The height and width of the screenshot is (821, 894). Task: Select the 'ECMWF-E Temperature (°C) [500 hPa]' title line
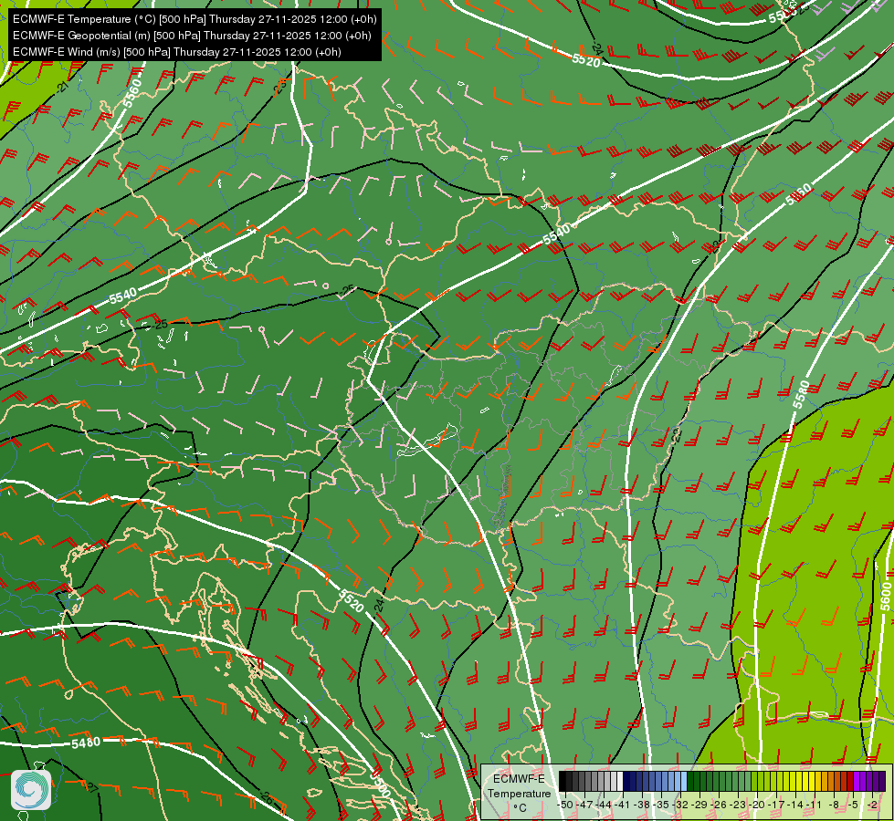click(195, 19)
